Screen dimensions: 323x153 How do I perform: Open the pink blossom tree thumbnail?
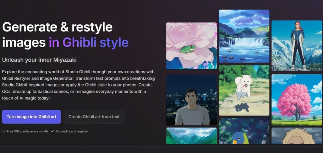[297, 100]
